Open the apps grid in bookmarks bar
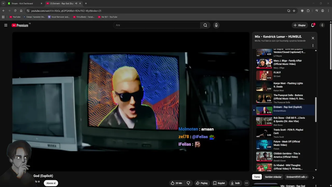332x187 pixels. [x=3, y=17]
